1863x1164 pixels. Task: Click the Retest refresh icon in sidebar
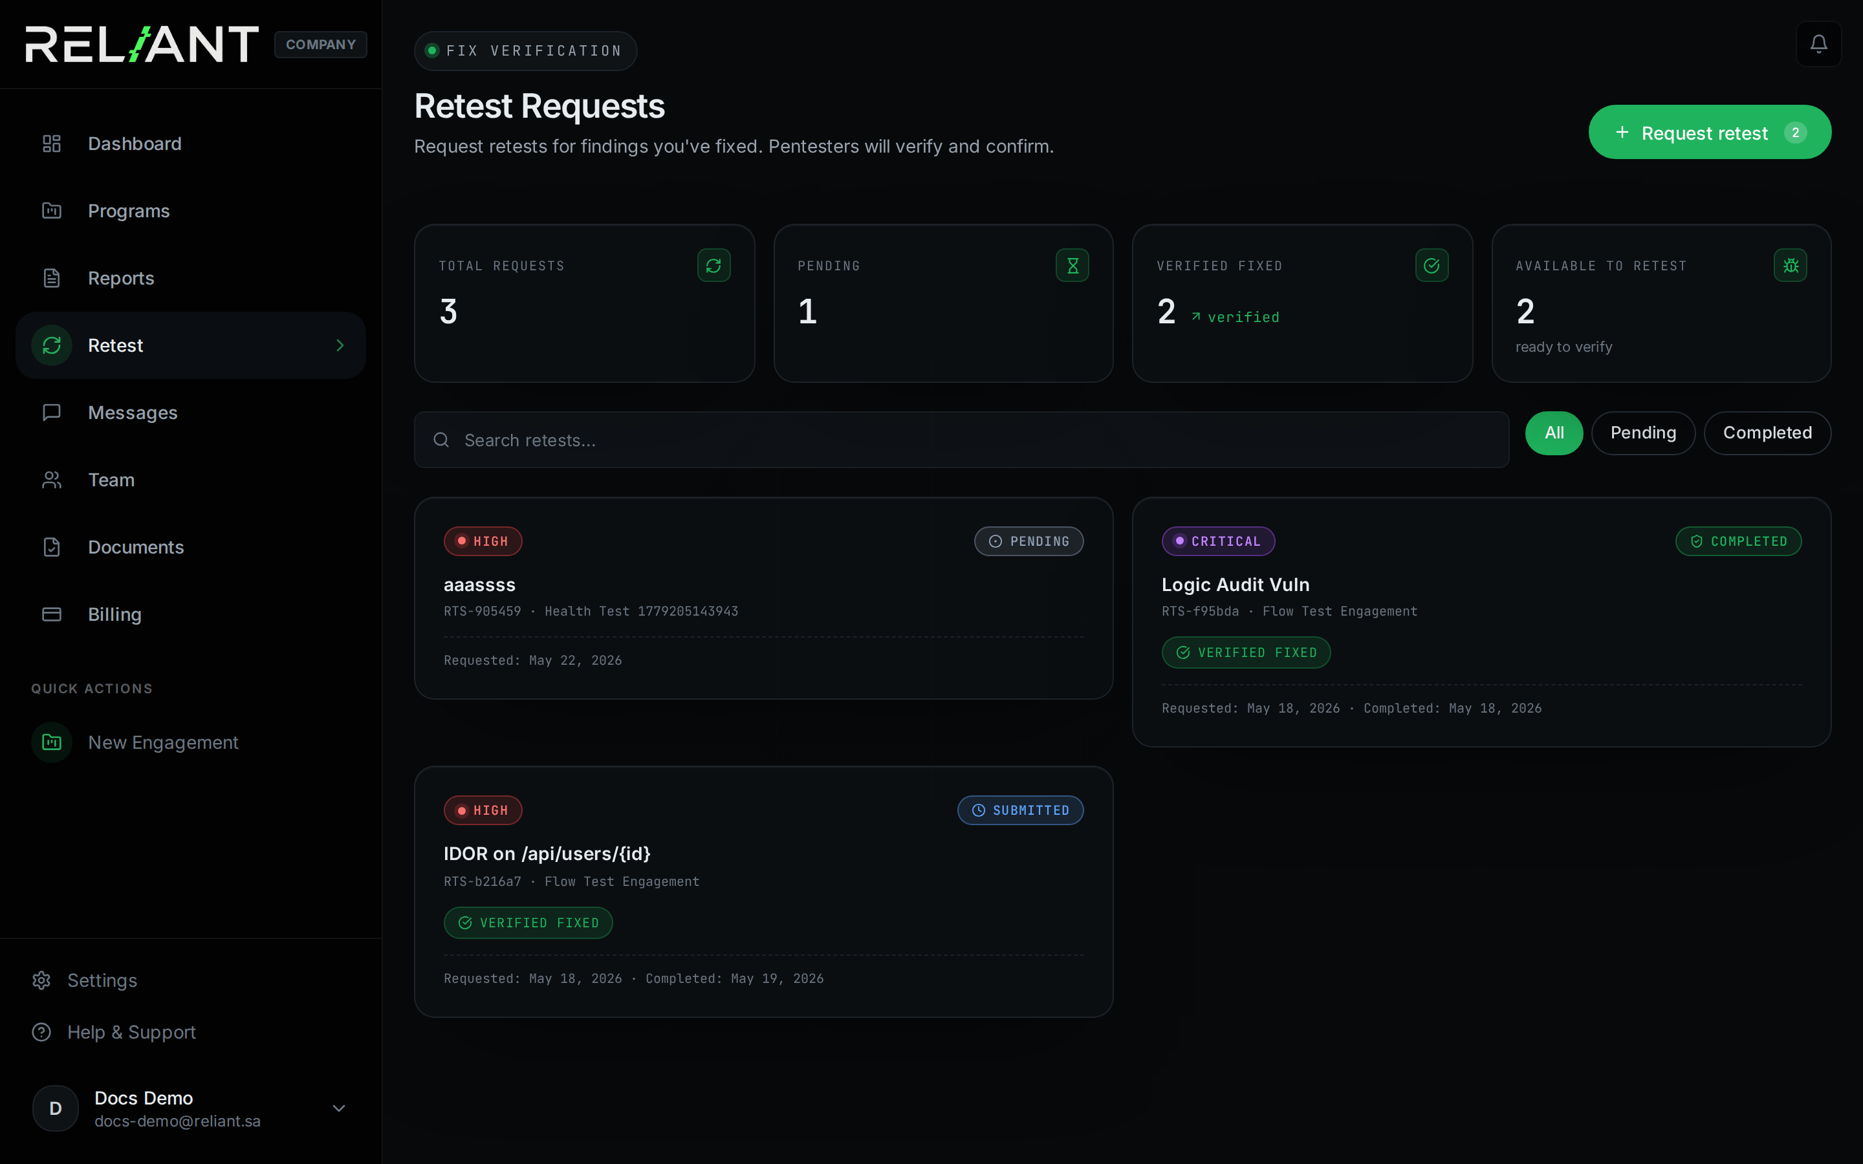tap(52, 345)
